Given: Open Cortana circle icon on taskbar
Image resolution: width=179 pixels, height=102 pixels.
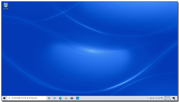Looking at the screenshot, I should tap(49, 98).
